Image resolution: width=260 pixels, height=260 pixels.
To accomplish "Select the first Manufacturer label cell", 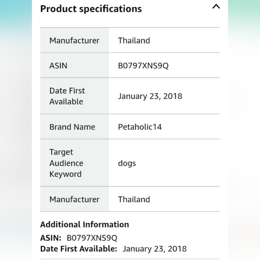I will pos(74,40).
